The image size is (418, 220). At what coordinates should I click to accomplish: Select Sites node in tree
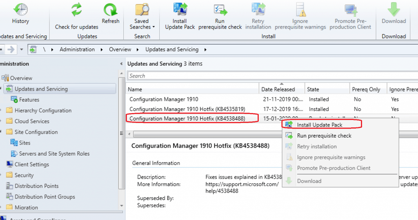point(24,143)
